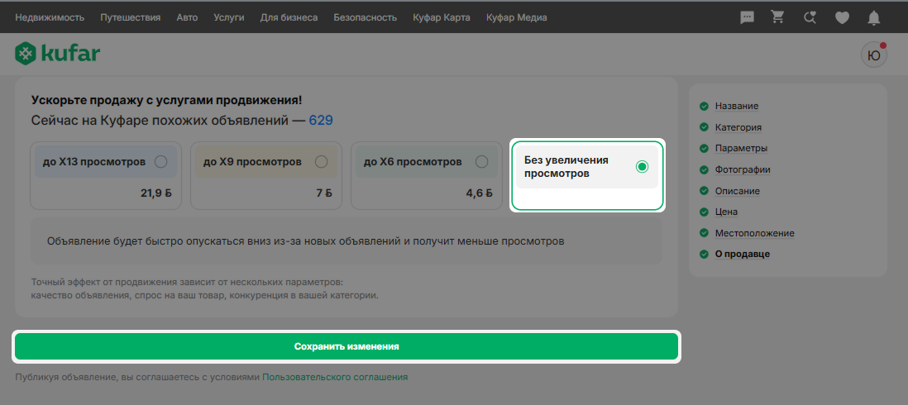Open Куфар Карта in top navigation
The height and width of the screenshot is (405, 908).
(x=442, y=17)
